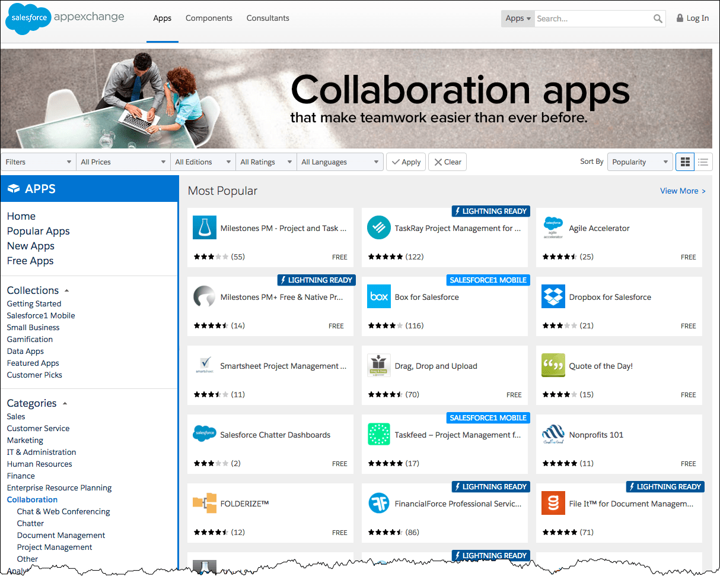Viewport: 720px width, 576px height.
Task: Go to Home in the sidebar
Action: [21, 216]
